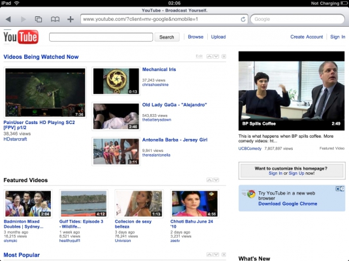Click the YouTube Search button
Image resolution: width=349 pixels, height=261 pixels.
167,37
